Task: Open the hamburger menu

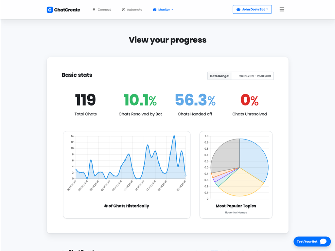Action: click(x=282, y=9)
